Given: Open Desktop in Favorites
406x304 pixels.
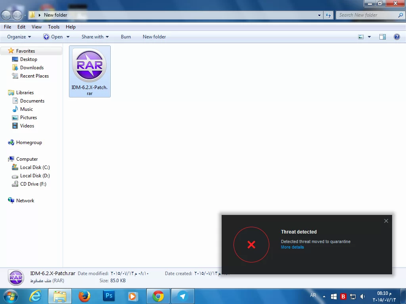Looking at the screenshot, I should click(x=29, y=59).
